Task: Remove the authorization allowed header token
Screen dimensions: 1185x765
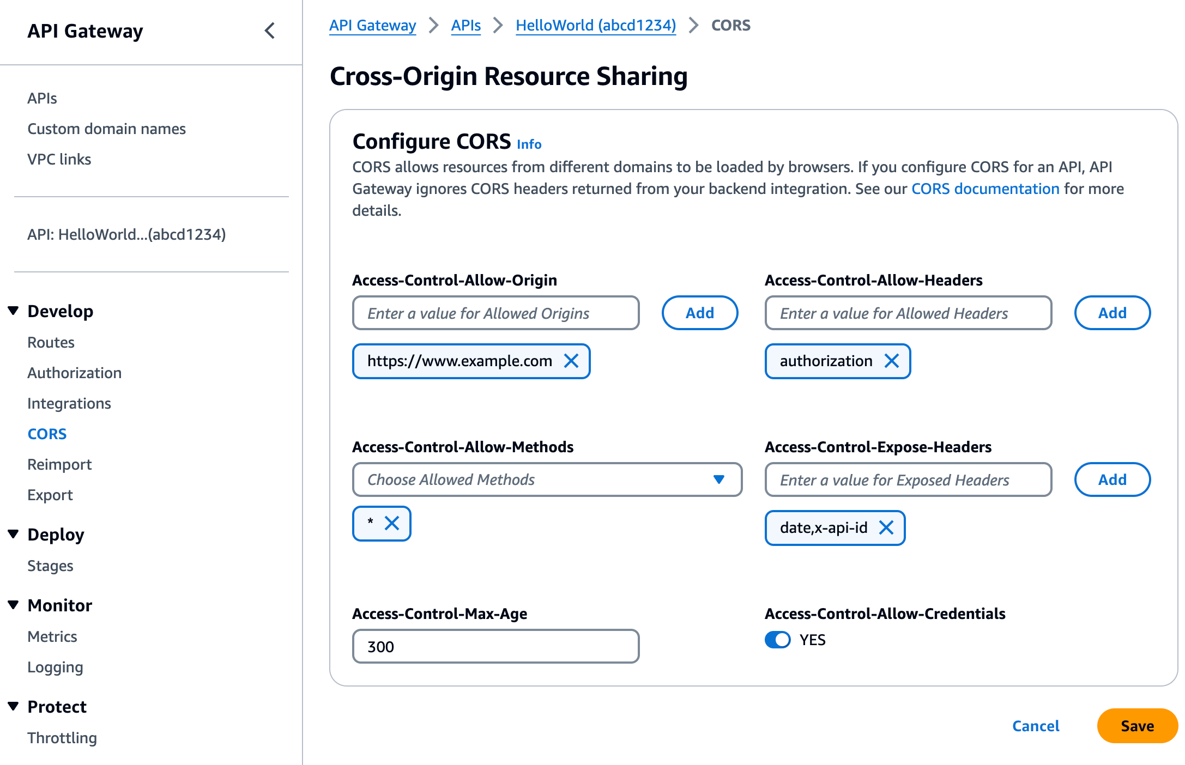Action: (892, 361)
